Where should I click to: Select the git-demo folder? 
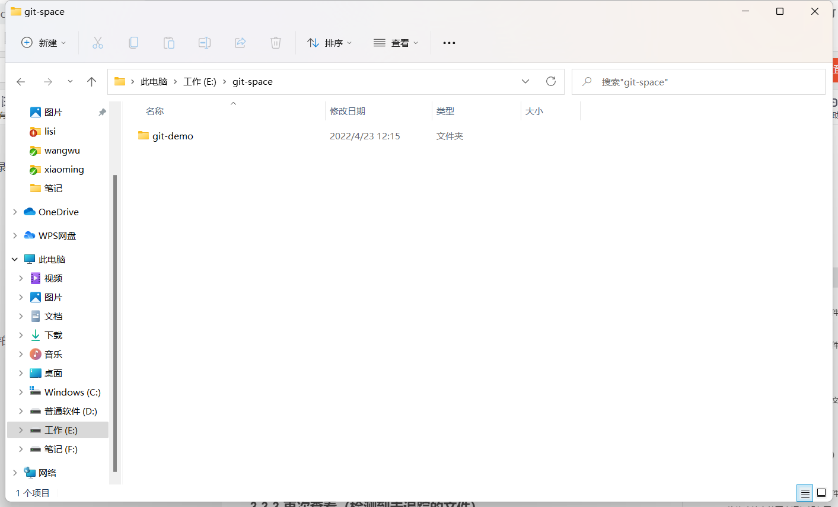point(173,136)
